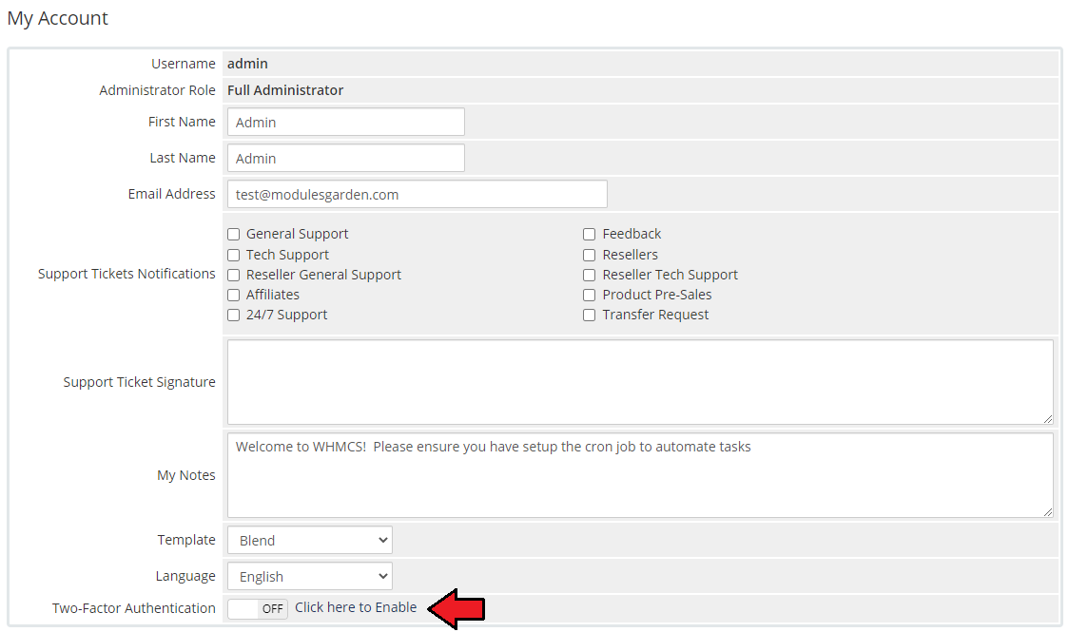The image size is (1069, 632).
Task: Tick the Reseller General Support checkbox
Action: pos(234,276)
